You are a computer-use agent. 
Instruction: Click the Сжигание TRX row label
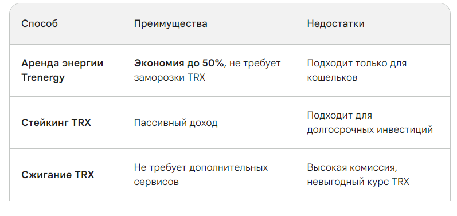tap(58, 175)
